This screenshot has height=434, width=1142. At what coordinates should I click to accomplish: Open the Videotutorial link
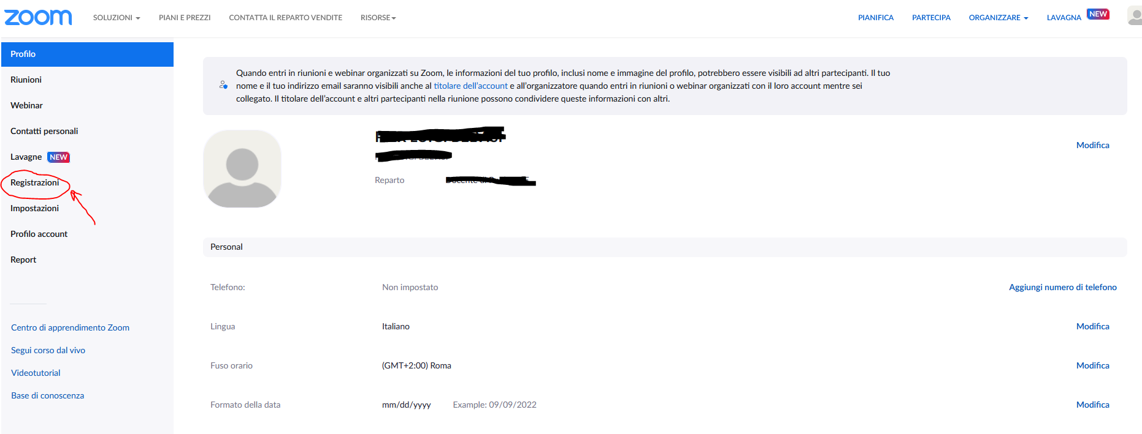pos(36,373)
